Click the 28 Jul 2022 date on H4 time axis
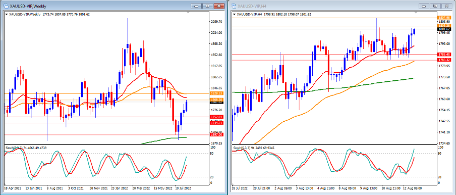Viewport: 456px width, 195px height. (239, 188)
